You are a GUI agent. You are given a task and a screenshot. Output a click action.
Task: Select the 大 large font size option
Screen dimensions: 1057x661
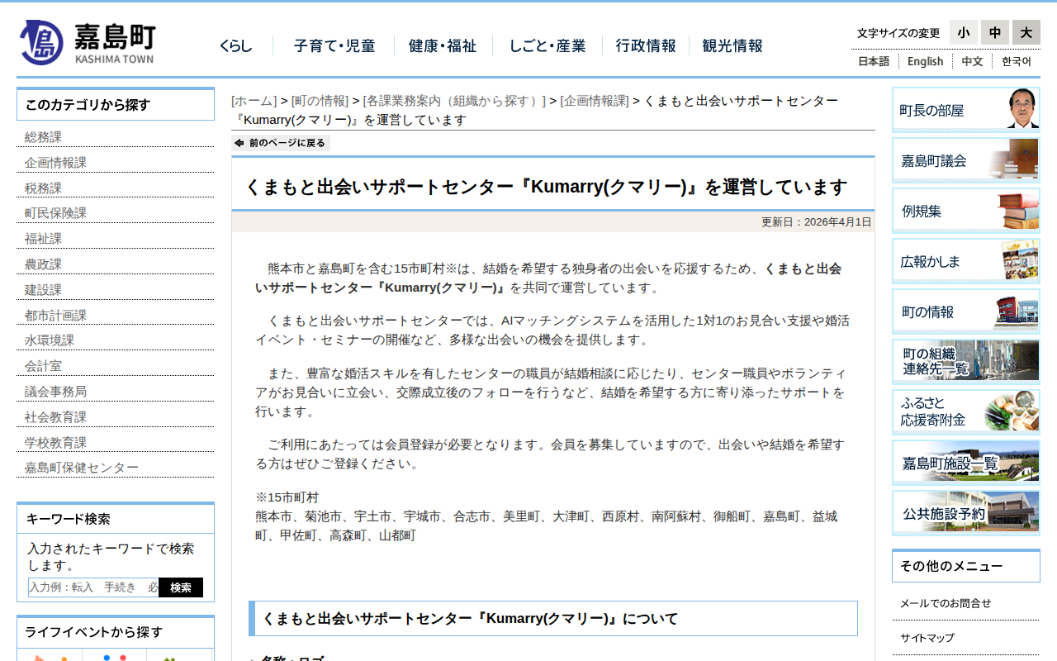click(1026, 32)
